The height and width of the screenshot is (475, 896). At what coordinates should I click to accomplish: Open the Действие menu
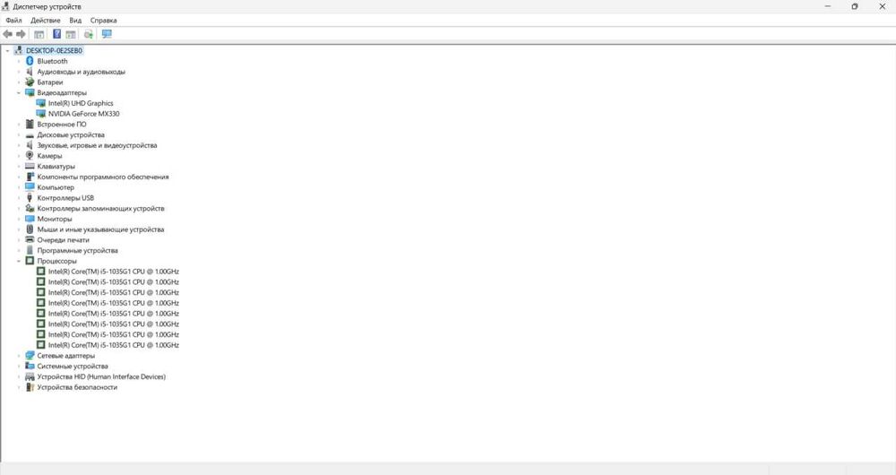(45, 20)
